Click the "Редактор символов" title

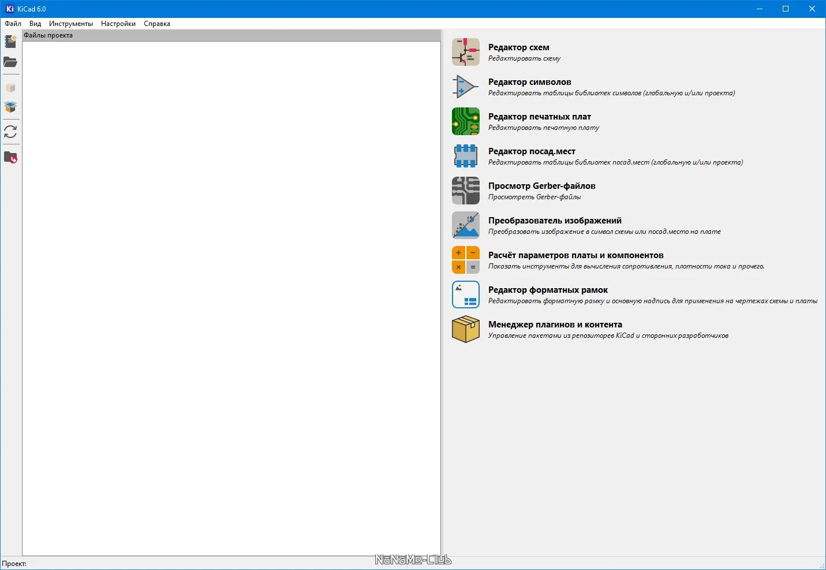pyautogui.click(x=530, y=82)
